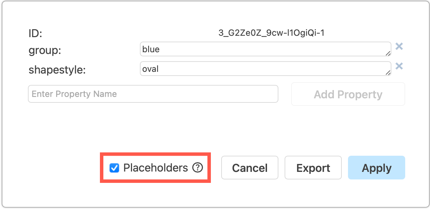430x209 pixels.
Task: Remove the shapestyle property via its X icon
Action: (399, 66)
